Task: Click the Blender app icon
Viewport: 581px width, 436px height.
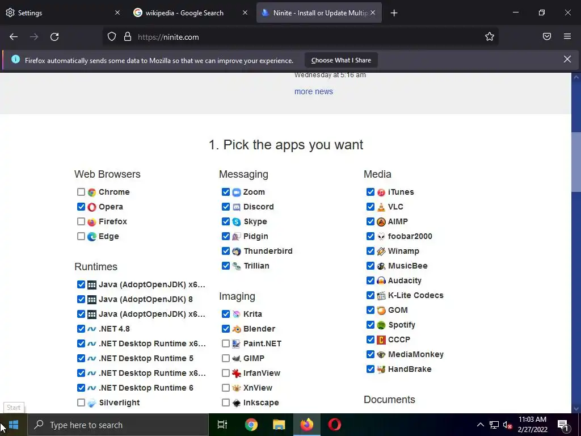Action: click(x=237, y=329)
